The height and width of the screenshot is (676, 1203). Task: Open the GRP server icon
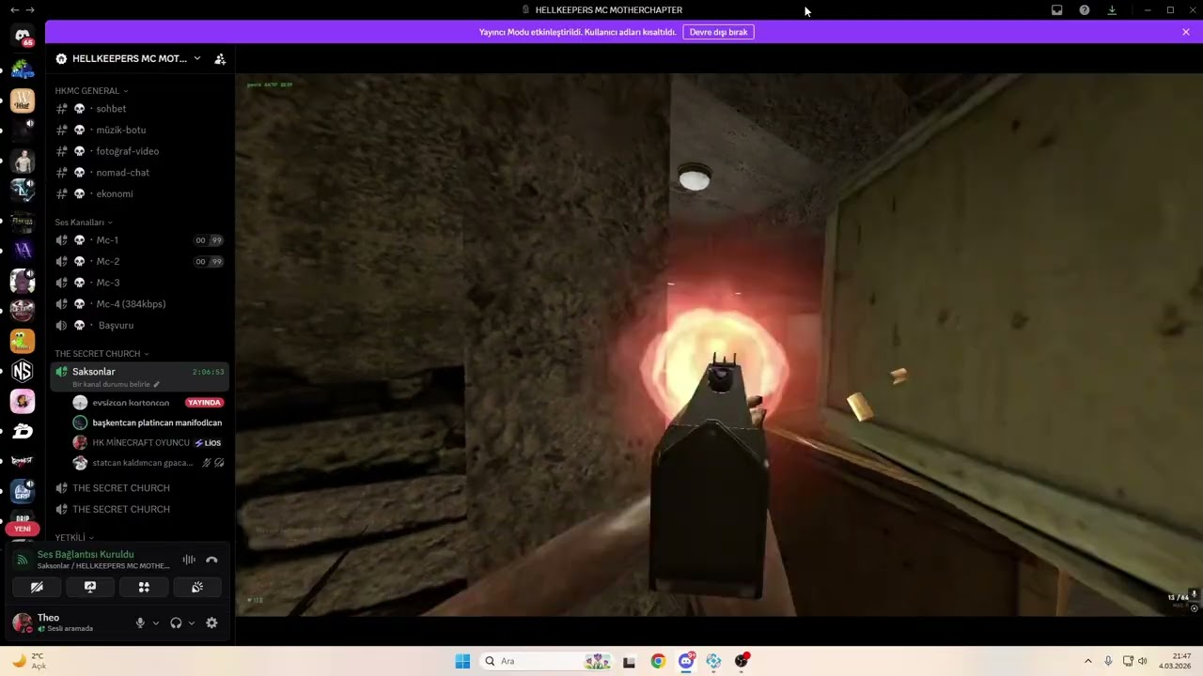point(23,491)
